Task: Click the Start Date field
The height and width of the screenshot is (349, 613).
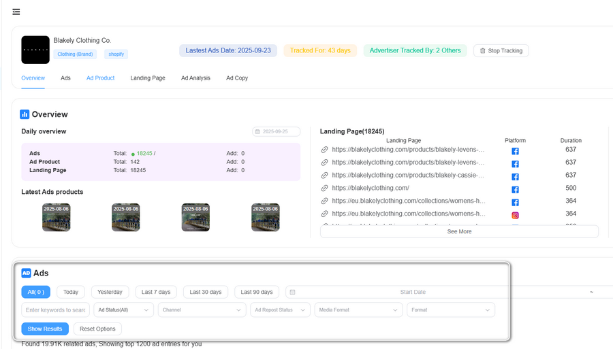Action: click(413, 292)
